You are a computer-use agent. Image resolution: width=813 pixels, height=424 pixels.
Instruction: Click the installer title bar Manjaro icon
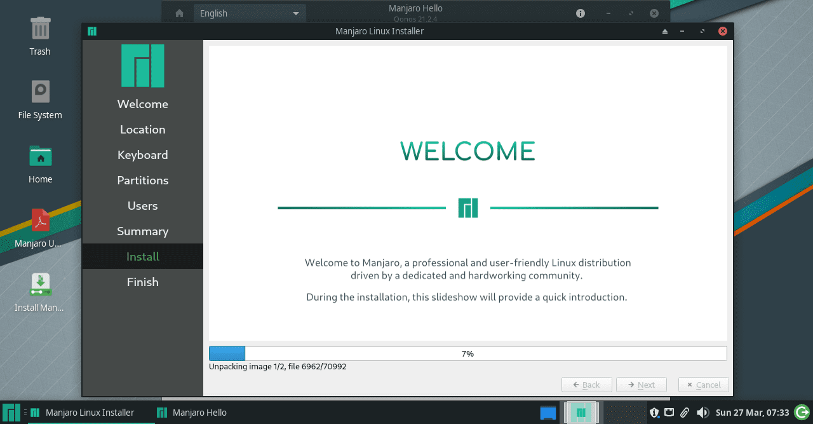(x=92, y=31)
